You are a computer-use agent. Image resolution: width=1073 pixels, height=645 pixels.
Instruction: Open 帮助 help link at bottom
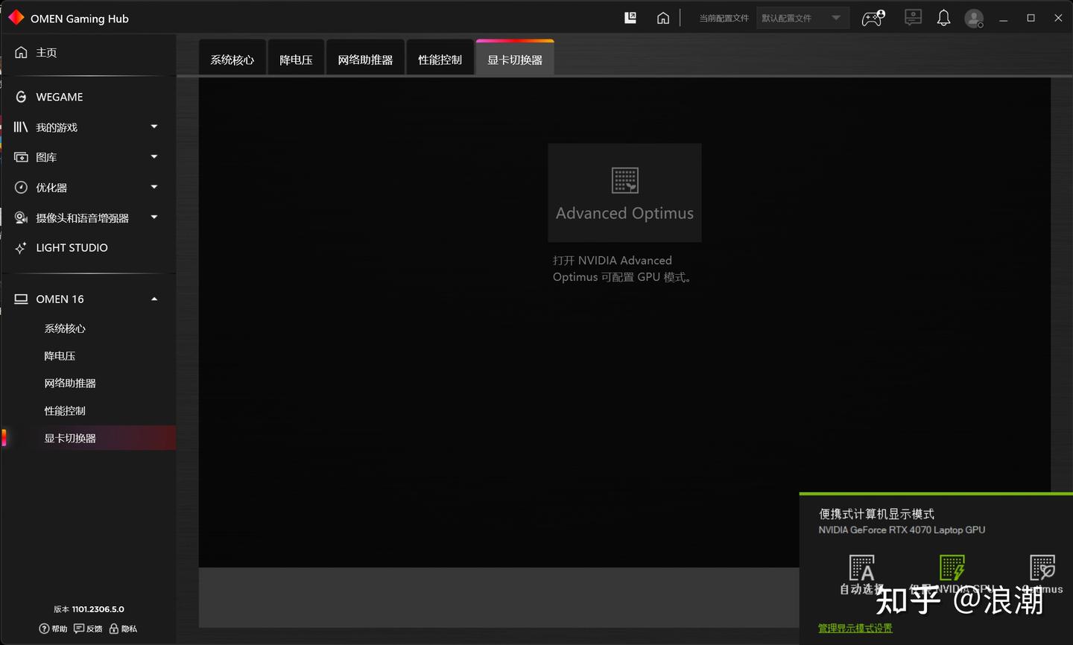tap(53, 629)
